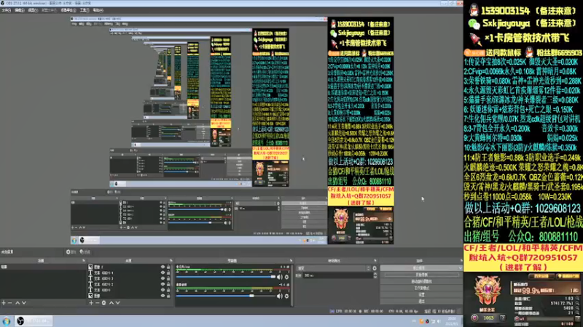Open the 场景集合 (Scene Collection) menu

tap(69, 10)
